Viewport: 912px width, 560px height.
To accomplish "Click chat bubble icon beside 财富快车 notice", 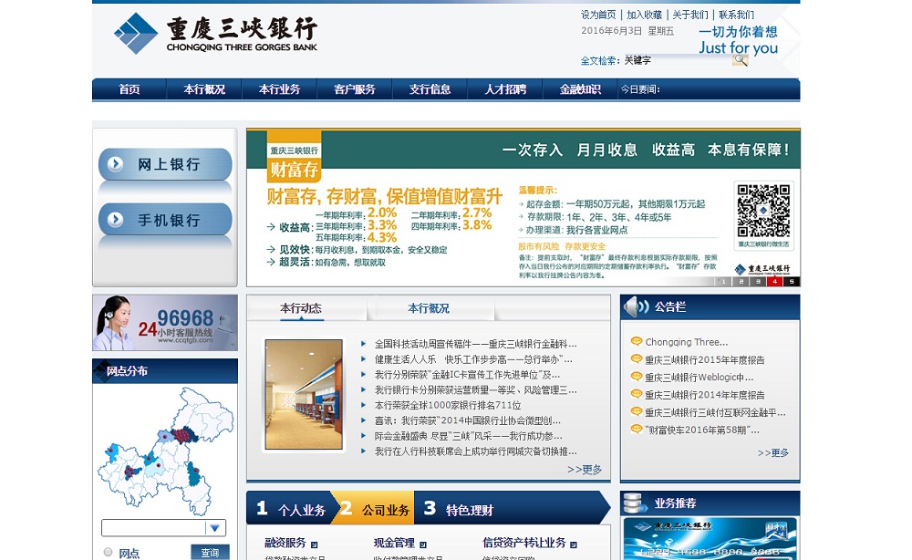I will pos(637,430).
